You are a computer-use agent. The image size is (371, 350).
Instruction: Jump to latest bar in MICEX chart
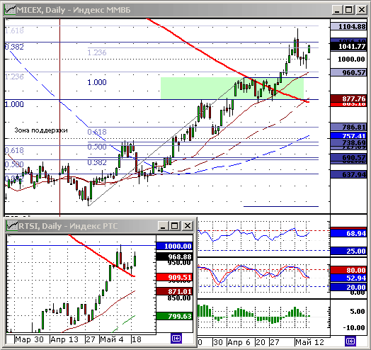350,341
